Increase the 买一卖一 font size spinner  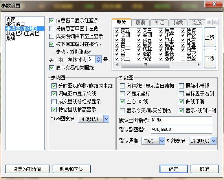(98, 58)
